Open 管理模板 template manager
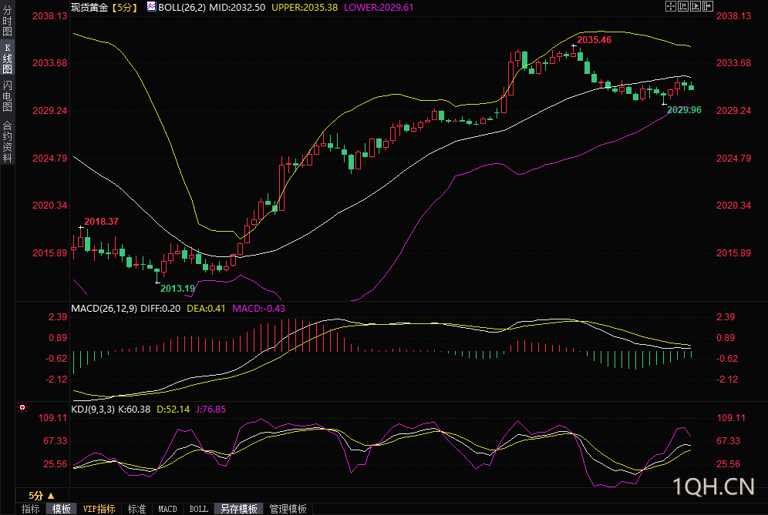The height and width of the screenshot is (515, 768). [x=288, y=509]
